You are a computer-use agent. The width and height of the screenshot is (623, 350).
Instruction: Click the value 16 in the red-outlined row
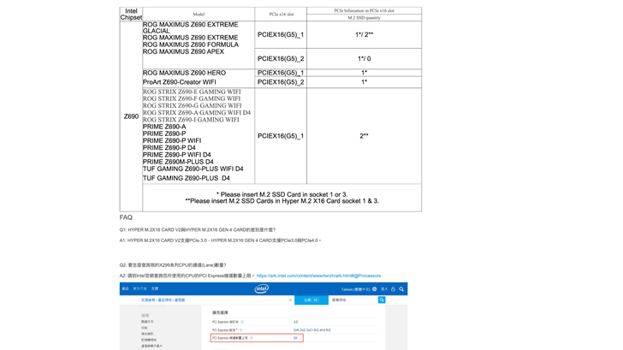(295, 338)
